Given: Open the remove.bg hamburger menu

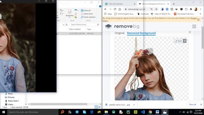Looking at the screenshot, I should pyautogui.click(x=194, y=27).
